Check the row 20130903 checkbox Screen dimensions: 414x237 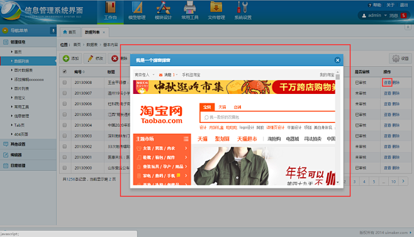coord(65,136)
